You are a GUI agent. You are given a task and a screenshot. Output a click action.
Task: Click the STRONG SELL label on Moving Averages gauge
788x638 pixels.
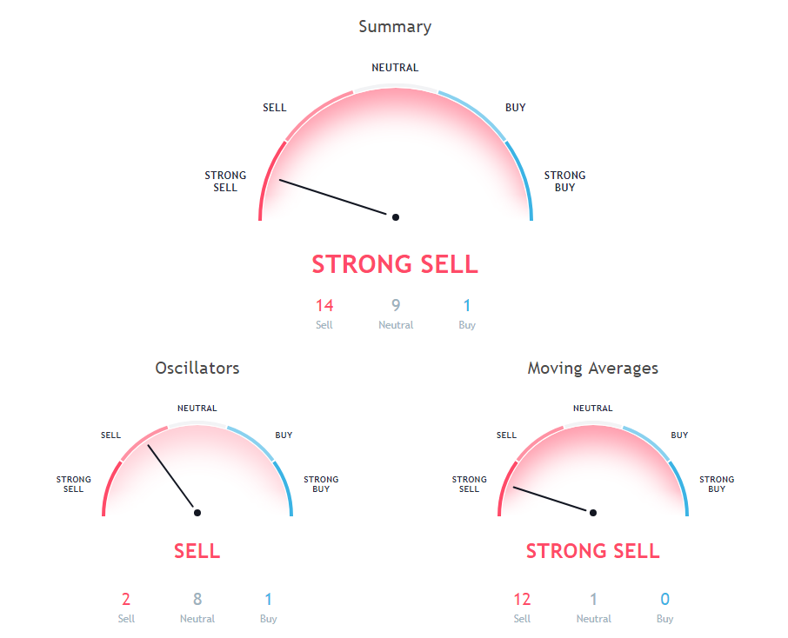pyautogui.click(x=469, y=484)
